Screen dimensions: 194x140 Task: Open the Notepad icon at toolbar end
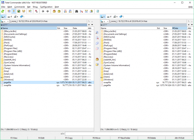[98, 11]
